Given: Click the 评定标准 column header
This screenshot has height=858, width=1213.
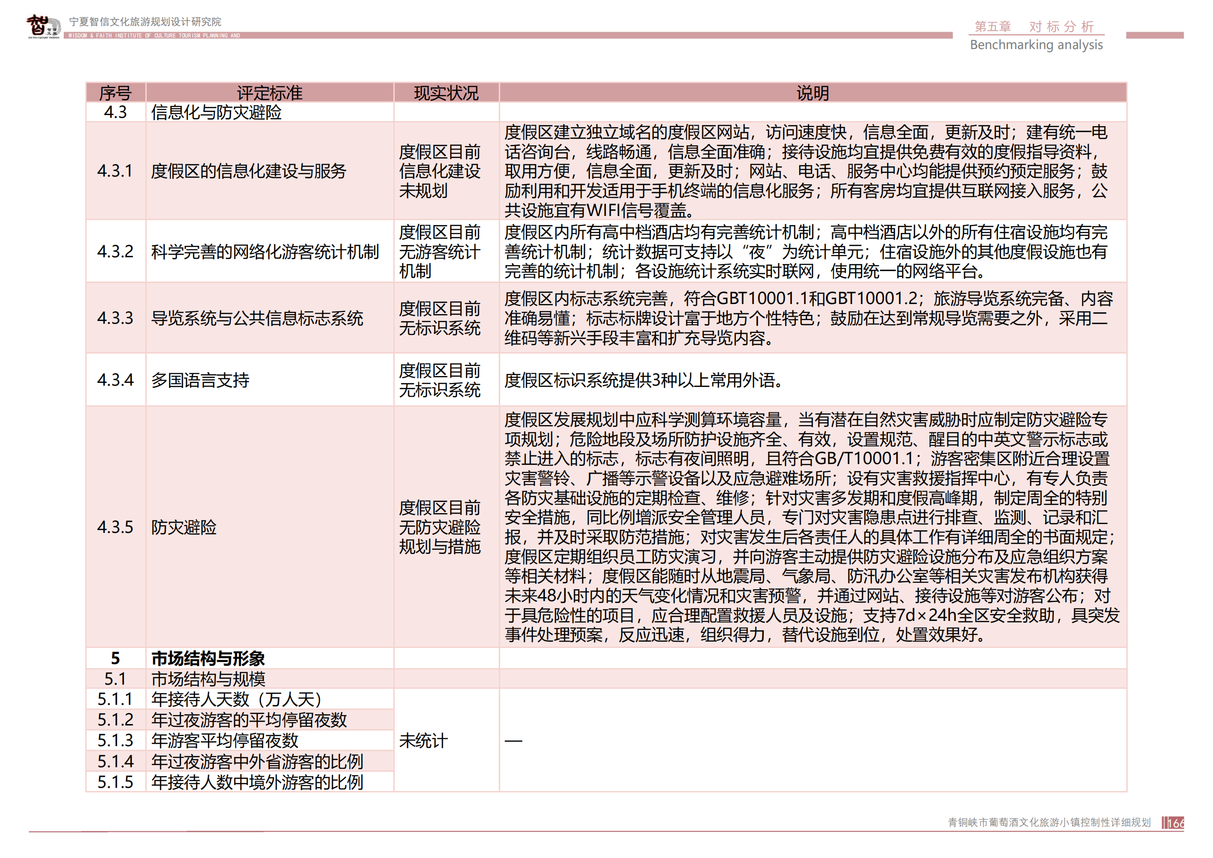Looking at the screenshot, I should point(270,93).
